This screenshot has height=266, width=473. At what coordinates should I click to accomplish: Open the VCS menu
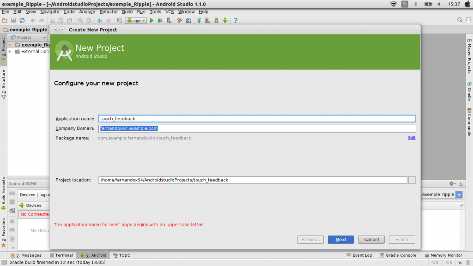pyautogui.click(x=169, y=12)
